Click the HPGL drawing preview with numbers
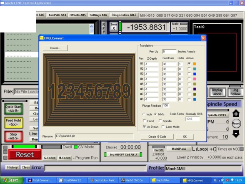This screenshot has width=245, height=184. [x=89, y=90]
